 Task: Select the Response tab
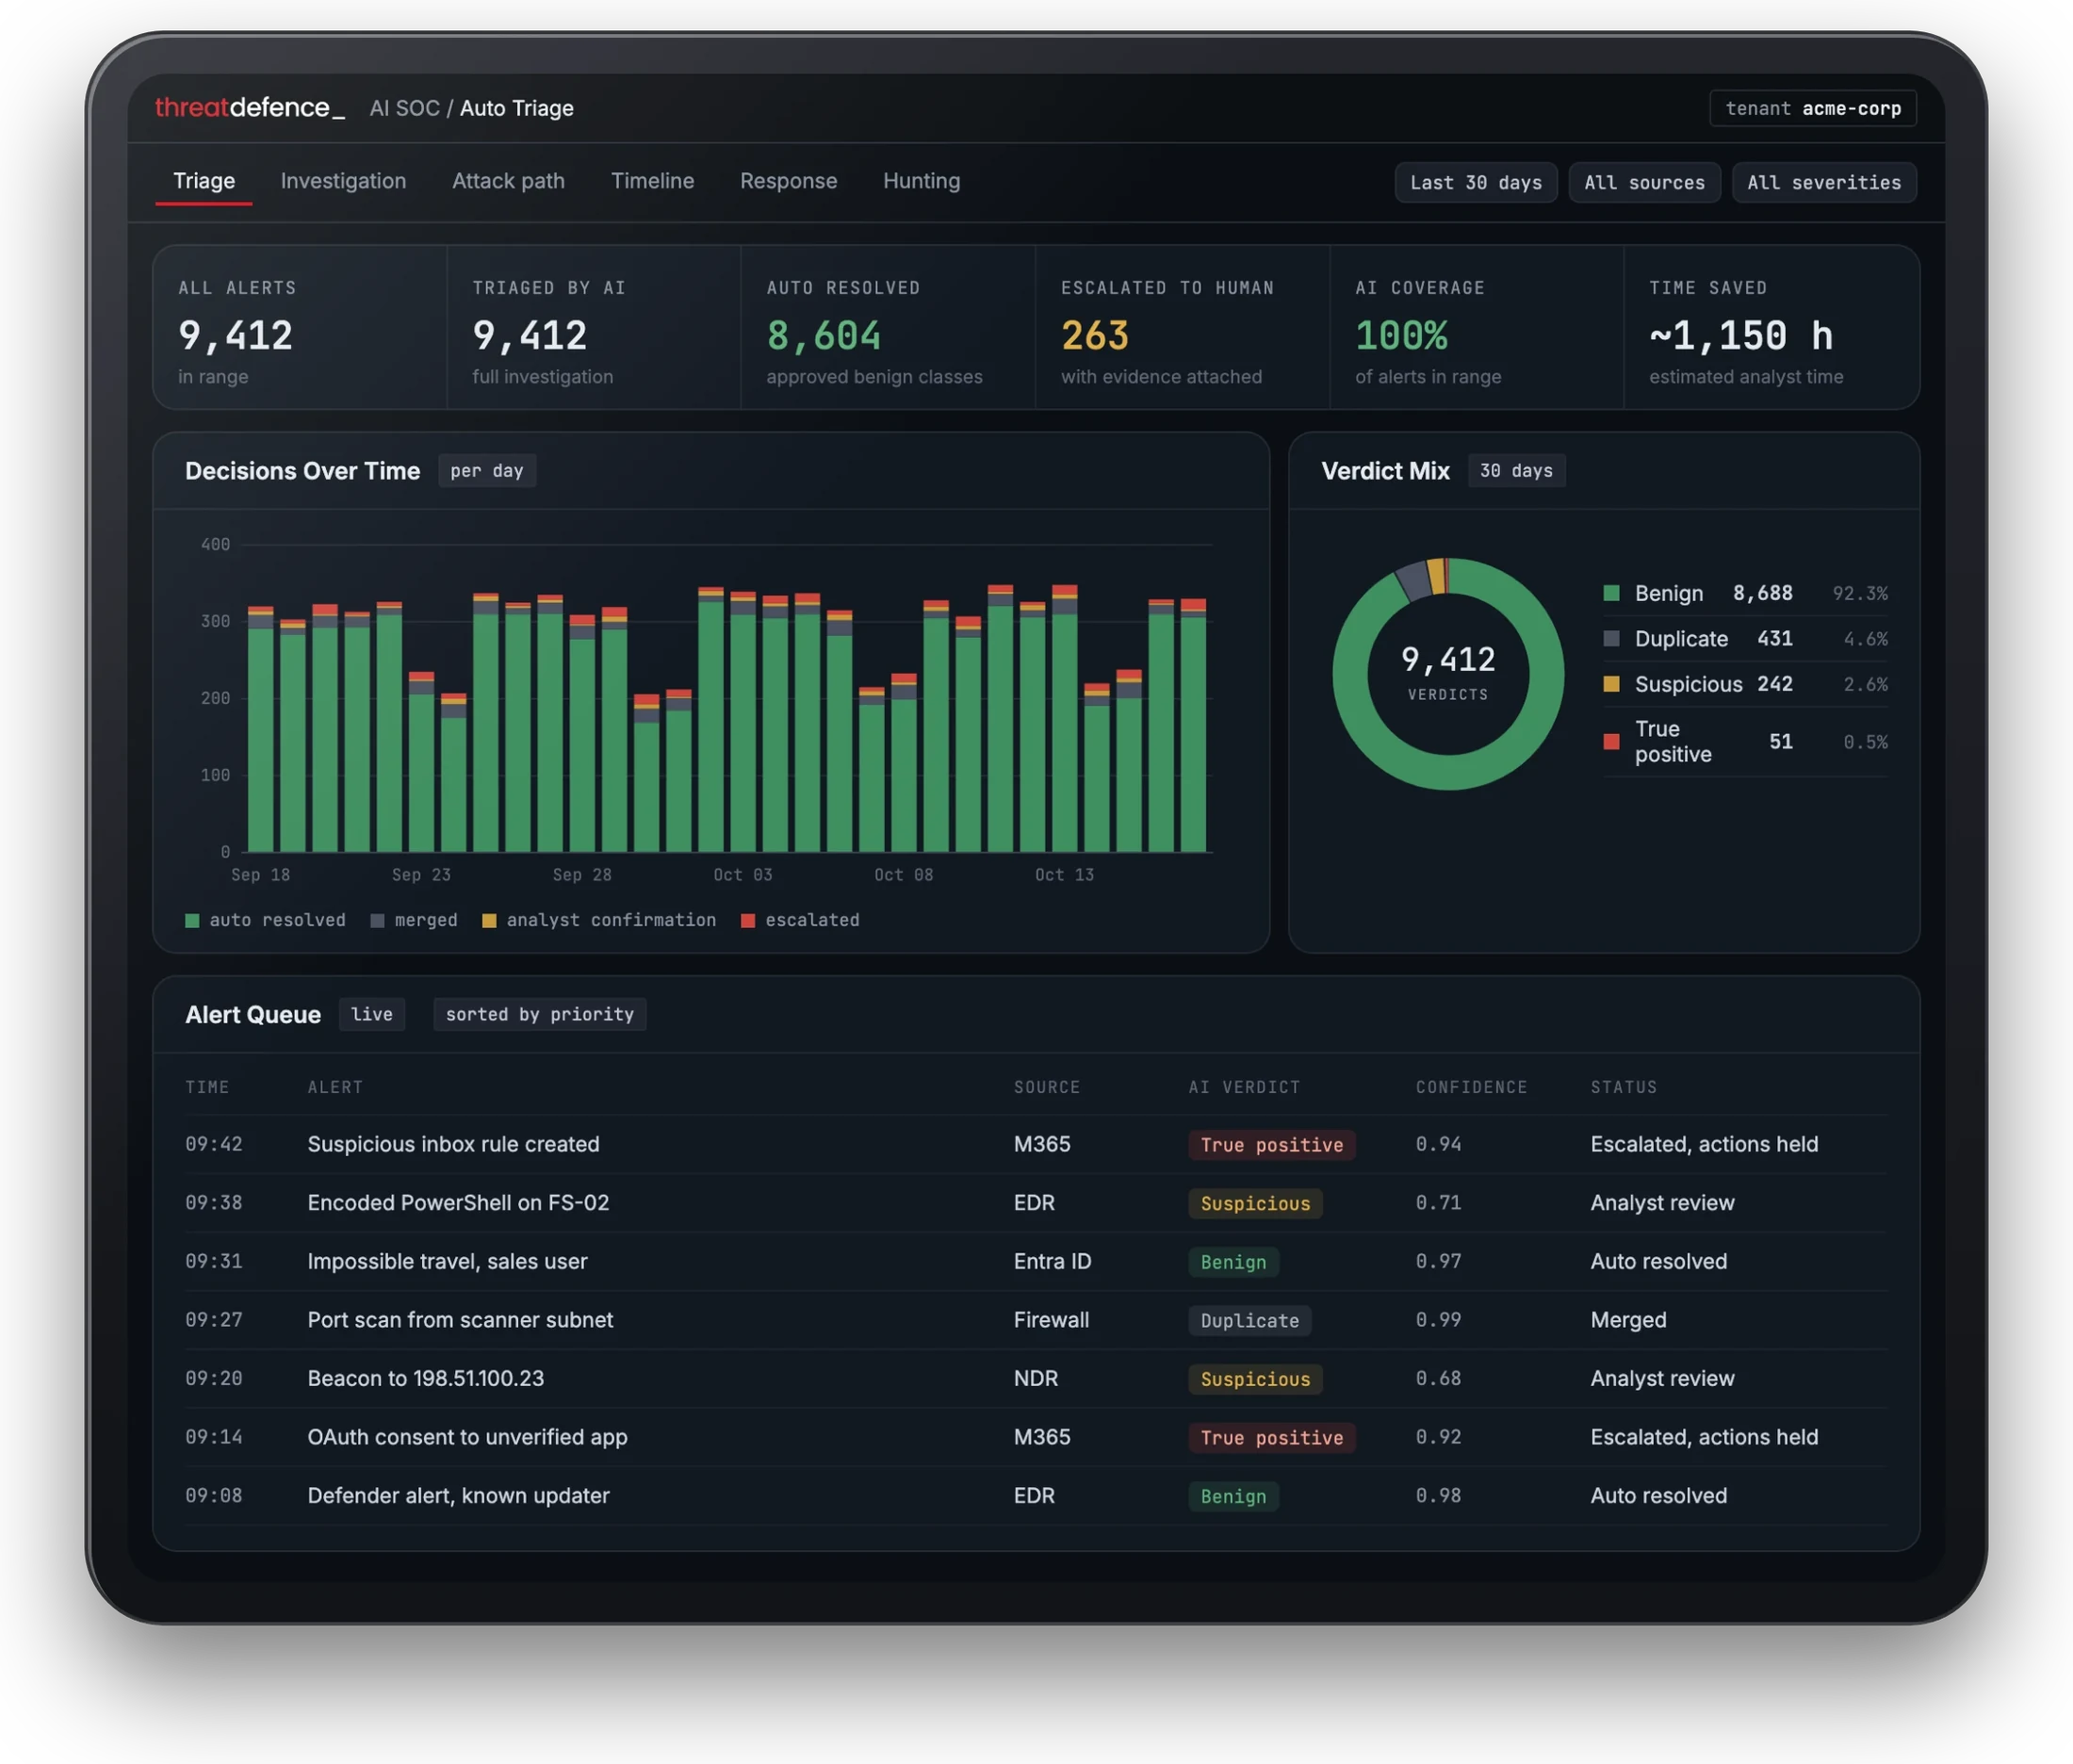(788, 181)
